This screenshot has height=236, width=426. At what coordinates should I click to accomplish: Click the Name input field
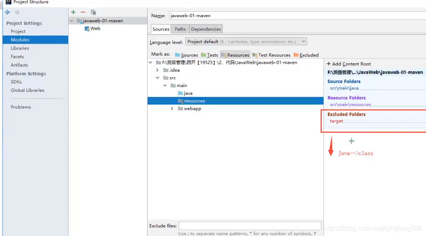(297, 16)
